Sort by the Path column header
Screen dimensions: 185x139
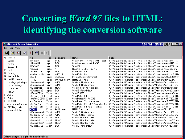(x=145, y=58)
